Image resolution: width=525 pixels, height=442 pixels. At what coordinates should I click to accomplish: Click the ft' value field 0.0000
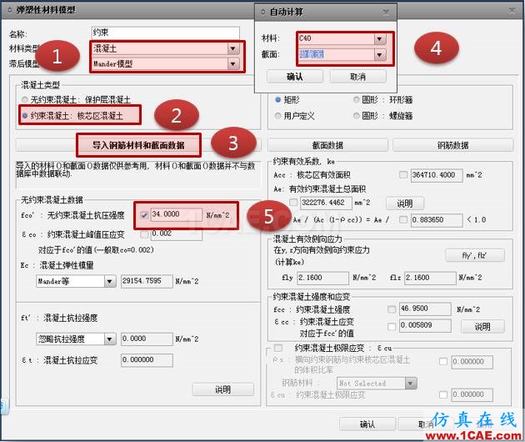coord(147,339)
